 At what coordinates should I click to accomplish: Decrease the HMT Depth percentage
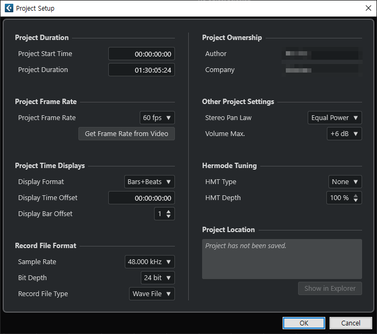coord(356,200)
